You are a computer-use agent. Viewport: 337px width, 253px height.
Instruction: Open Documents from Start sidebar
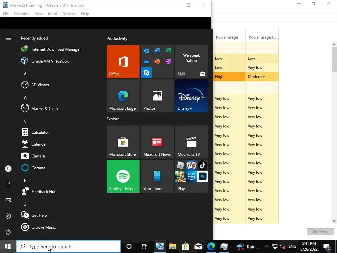click(x=8, y=184)
